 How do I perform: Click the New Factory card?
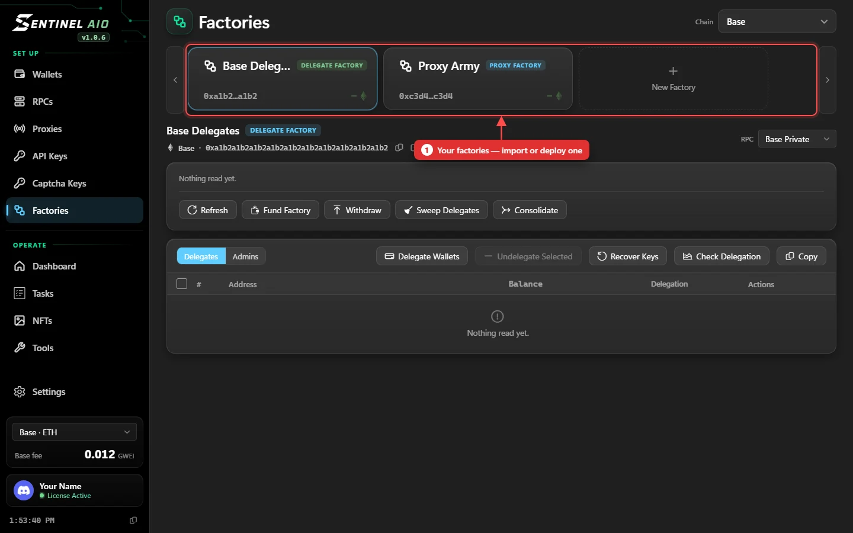pyautogui.click(x=674, y=79)
